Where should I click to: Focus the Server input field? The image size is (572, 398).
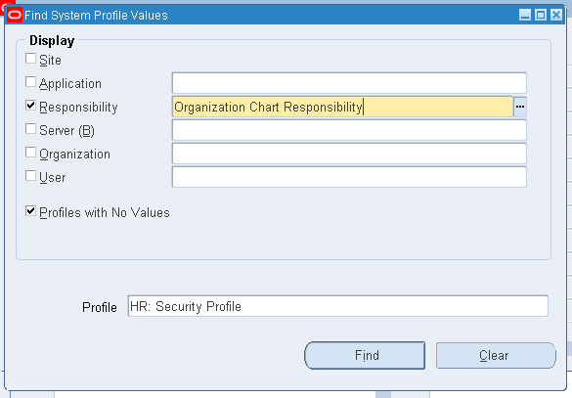click(349, 130)
